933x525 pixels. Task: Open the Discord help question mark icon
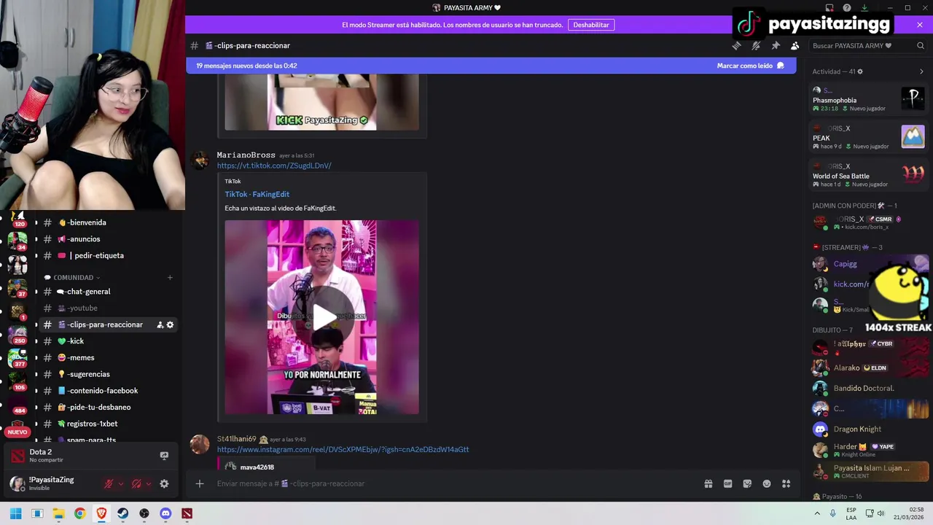point(847,8)
